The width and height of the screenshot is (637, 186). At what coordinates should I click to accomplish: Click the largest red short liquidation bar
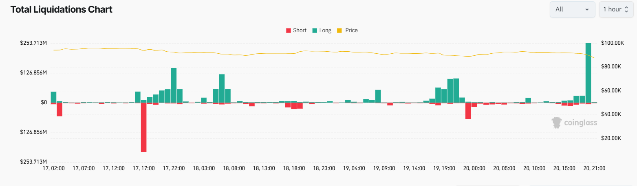(x=143, y=127)
